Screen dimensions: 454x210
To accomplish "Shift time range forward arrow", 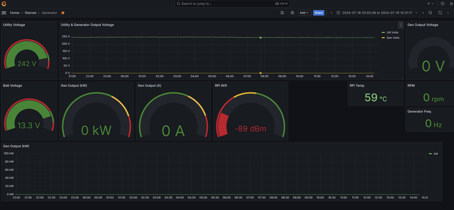I will 423,13.
